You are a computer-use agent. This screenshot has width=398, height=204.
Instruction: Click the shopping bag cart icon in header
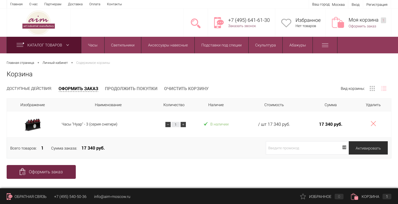pos(338,23)
